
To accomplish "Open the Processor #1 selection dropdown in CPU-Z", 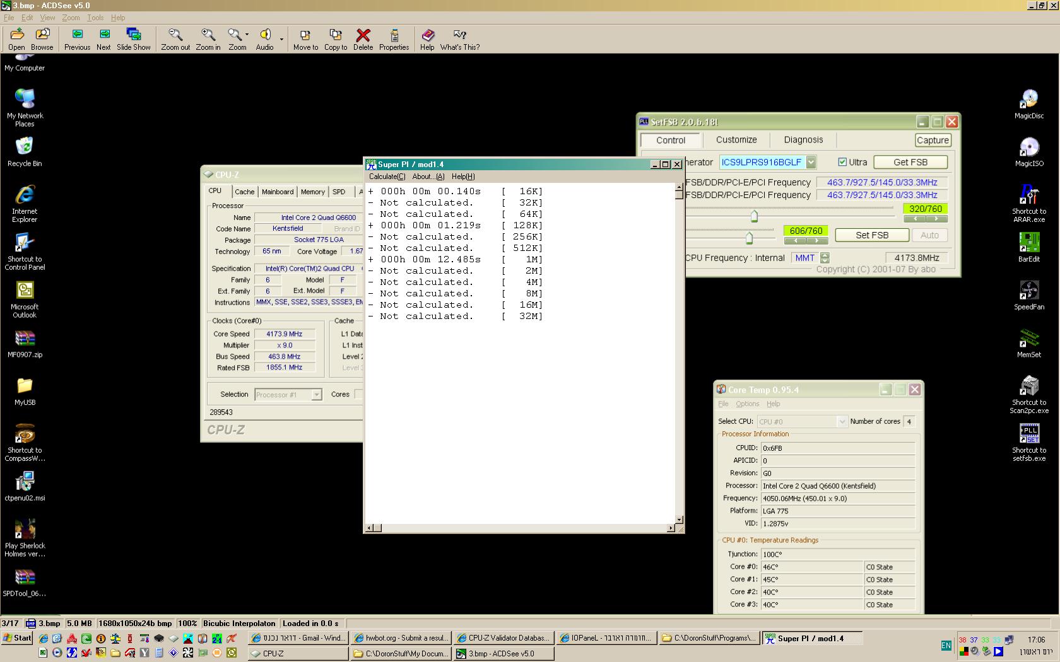I will (317, 395).
